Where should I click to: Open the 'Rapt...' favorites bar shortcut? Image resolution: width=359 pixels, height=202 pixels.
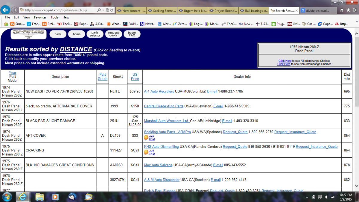click(81, 24)
